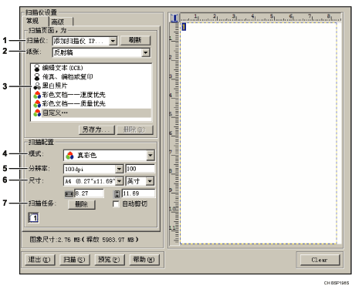Click 删除 button next to 扫描任务
352x286 pixels.
coord(82,204)
